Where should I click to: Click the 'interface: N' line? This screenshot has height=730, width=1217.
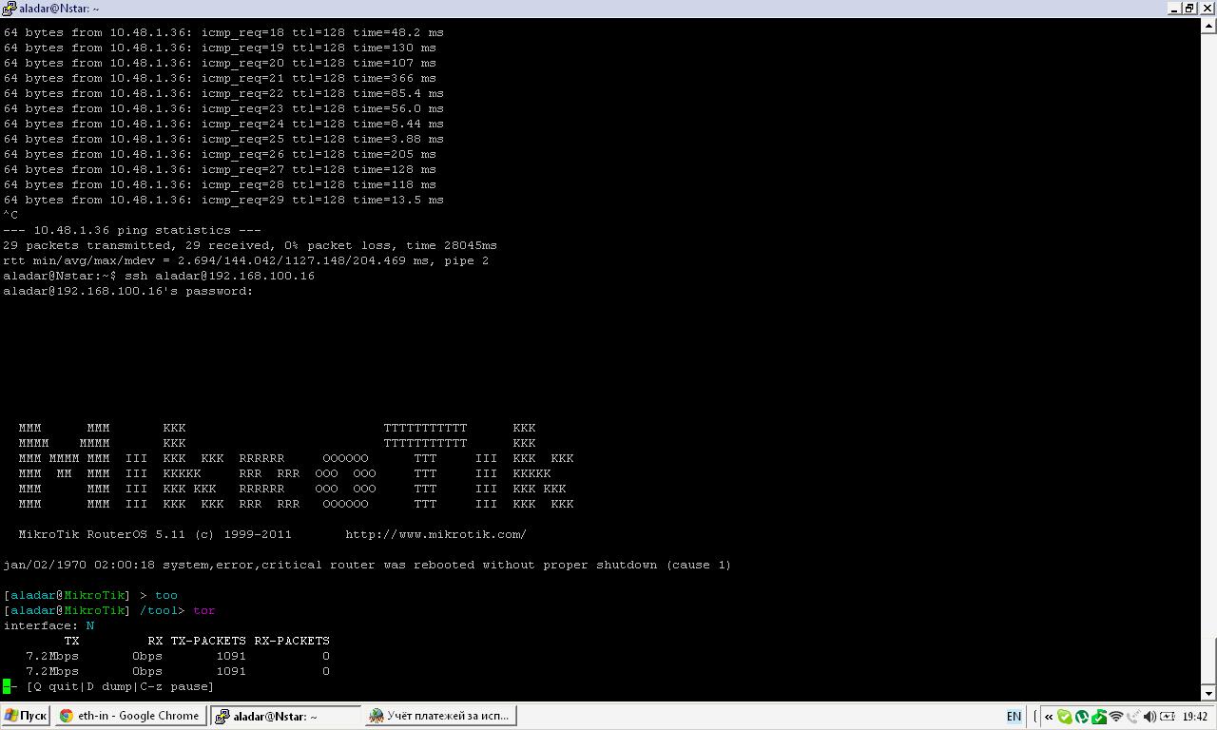(48, 625)
